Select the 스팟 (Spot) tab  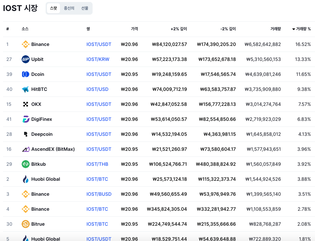tap(53, 8)
